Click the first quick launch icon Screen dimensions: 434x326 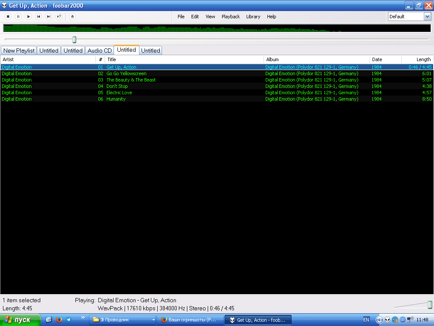pyautogui.click(x=49, y=320)
